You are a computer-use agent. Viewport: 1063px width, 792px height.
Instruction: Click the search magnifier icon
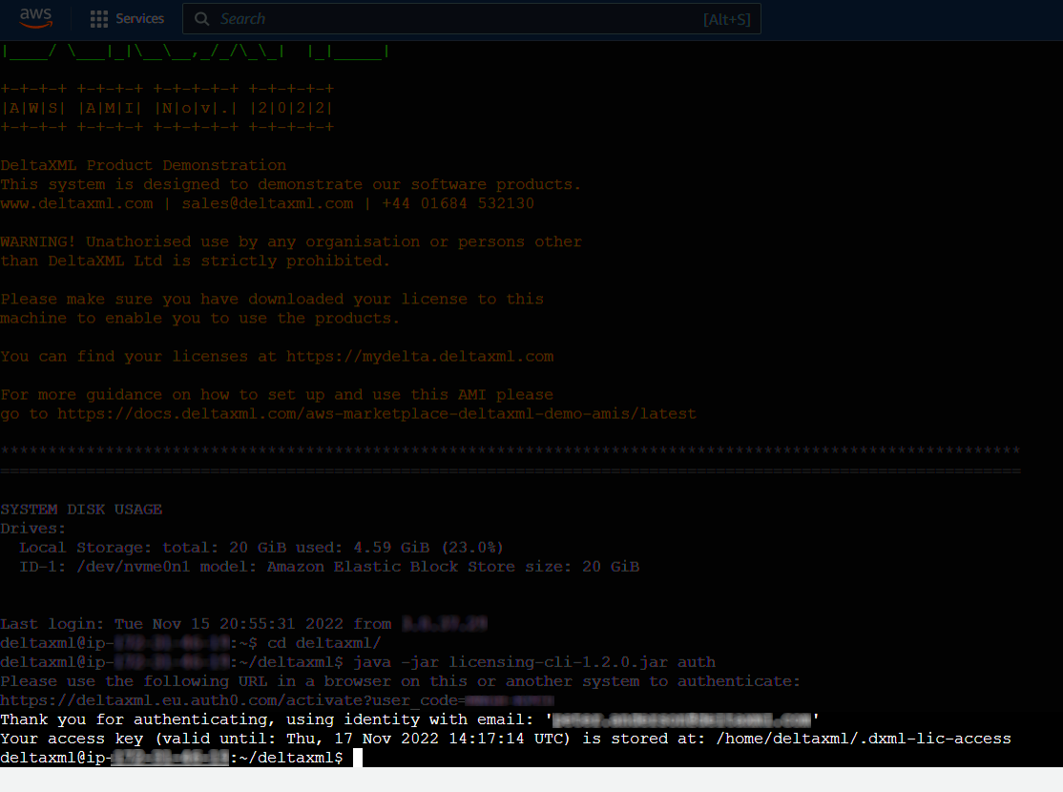click(201, 19)
